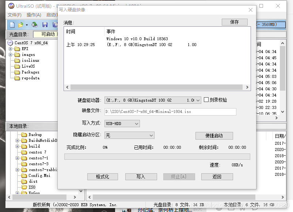Viewport: 293px width, 212px height.
Task: Click the Backup folder icon in local tree
Action: click(24, 135)
